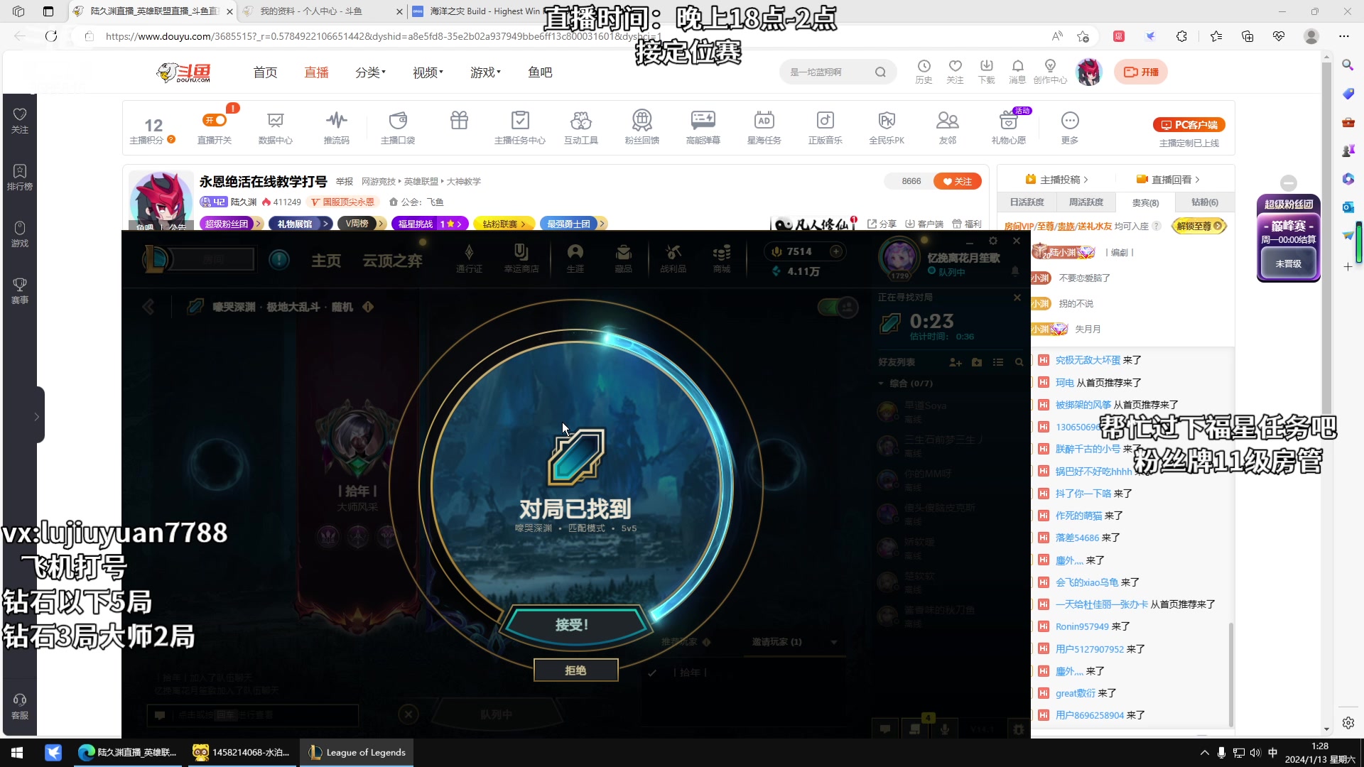Toggle the 直播开关 switch
Image resolution: width=1364 pixels, height=767 pixels.
(215, 121)
